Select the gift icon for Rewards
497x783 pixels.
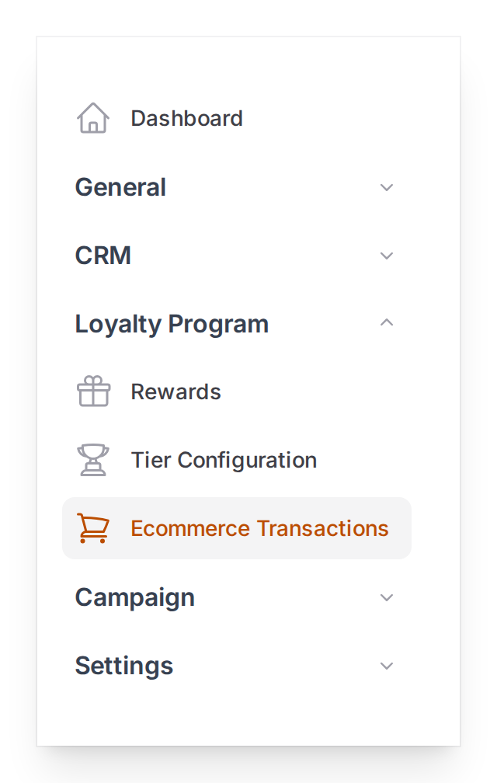tap(93, 391)
